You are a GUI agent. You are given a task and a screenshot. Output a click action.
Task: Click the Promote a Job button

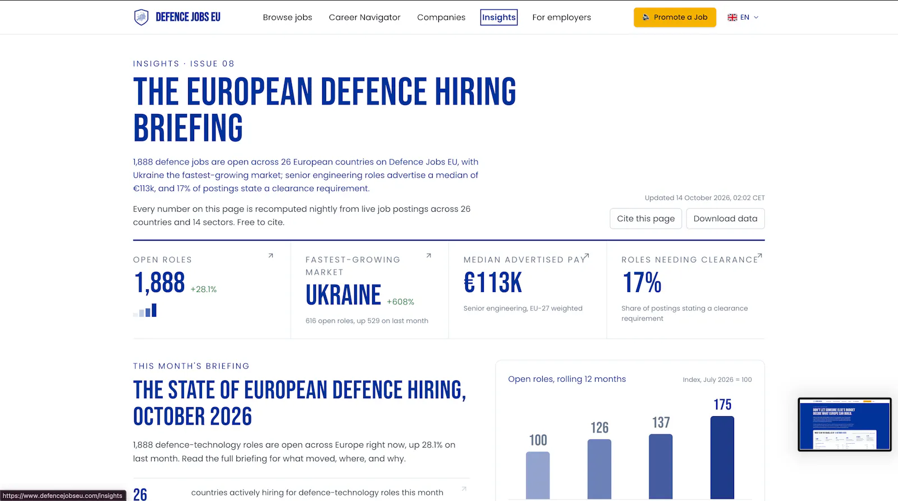pyautogui.click(x=675, y=17)
